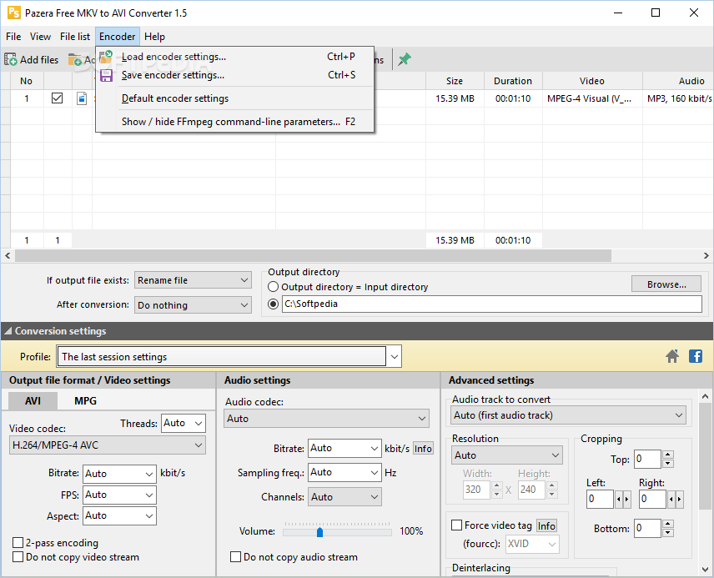714x578 pixels.
Task: Open the If output file exists dropdown
Action: click(x=193, y=280)
